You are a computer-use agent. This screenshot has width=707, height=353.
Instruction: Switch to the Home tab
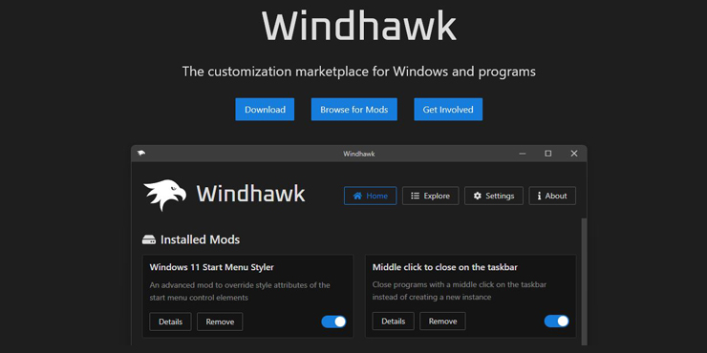tap(370, 196)
